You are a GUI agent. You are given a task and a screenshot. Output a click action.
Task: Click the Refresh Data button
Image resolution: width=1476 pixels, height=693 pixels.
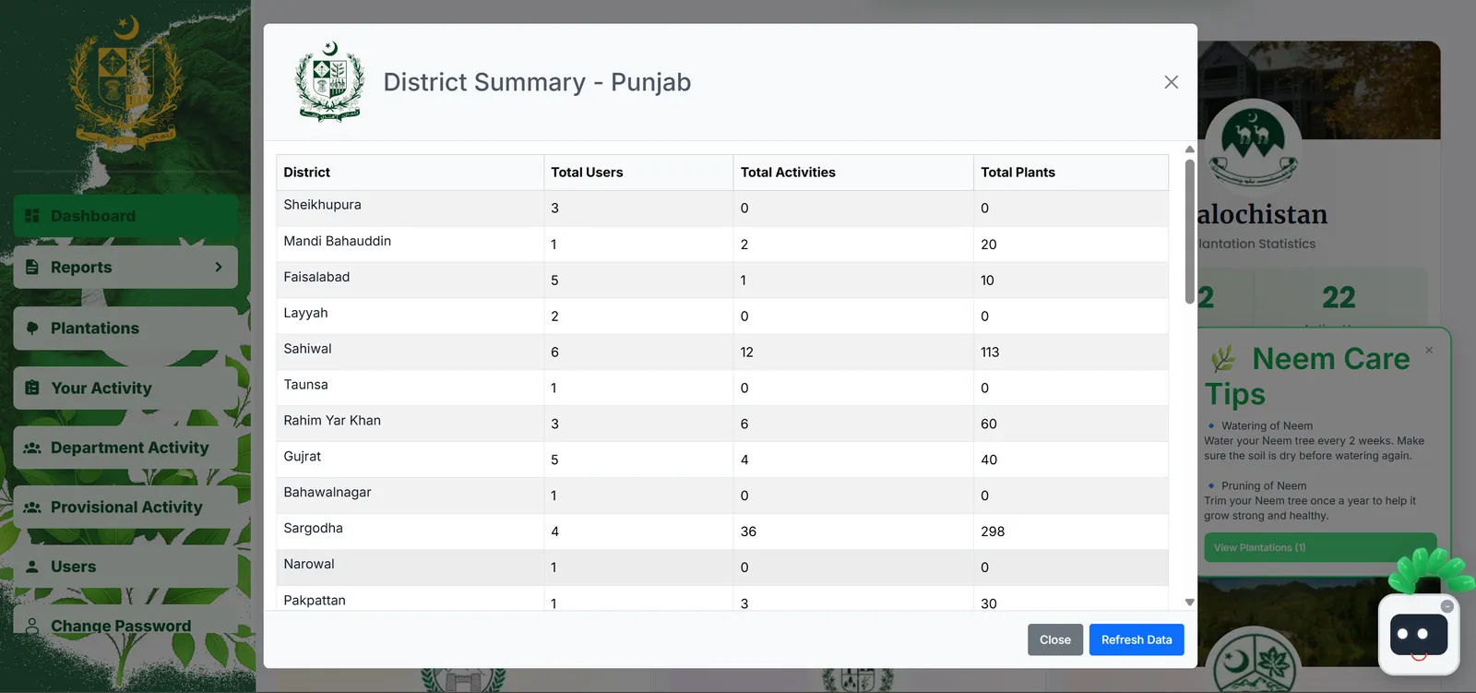1137,639
